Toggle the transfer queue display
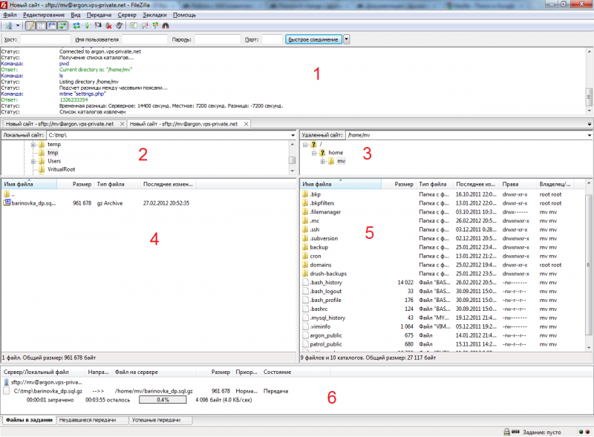This screenshot has width=594, height=437. tap(62, 25)
